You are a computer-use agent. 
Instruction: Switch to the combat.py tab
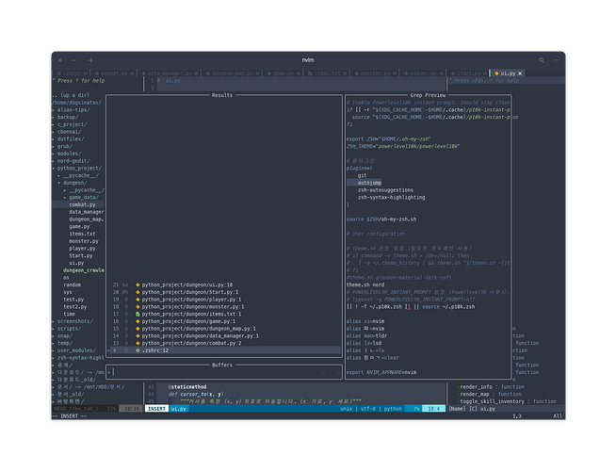(x=114, y=72)
